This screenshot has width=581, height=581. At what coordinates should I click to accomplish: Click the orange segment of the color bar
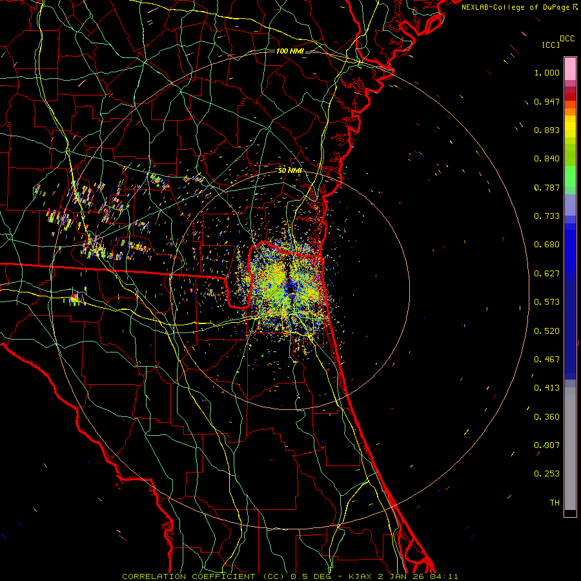(570, 112)
